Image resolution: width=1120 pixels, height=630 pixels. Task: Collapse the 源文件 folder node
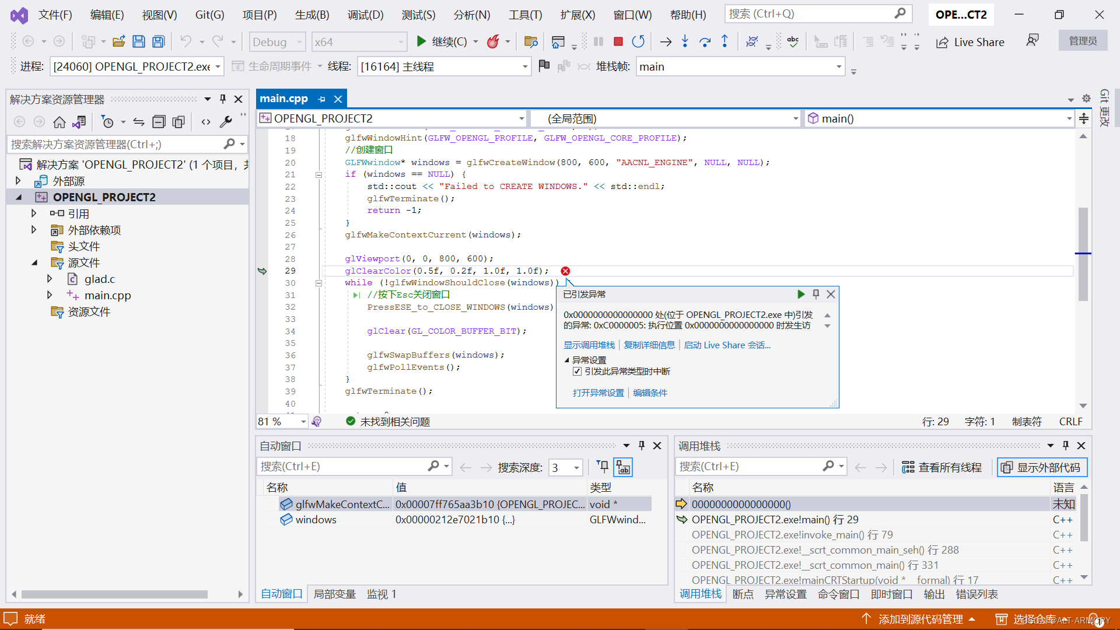(34, 262)
